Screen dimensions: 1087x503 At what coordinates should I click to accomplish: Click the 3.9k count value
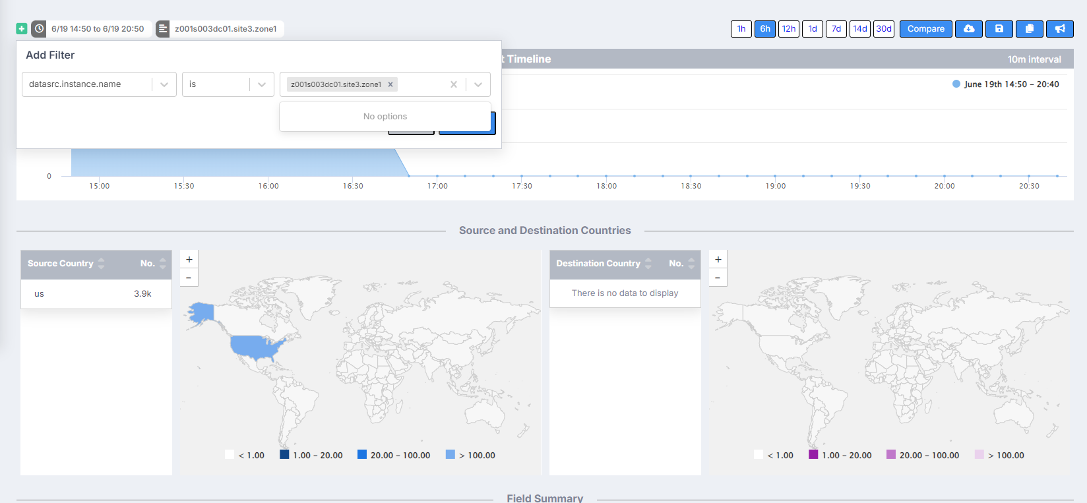click(142, 294)
